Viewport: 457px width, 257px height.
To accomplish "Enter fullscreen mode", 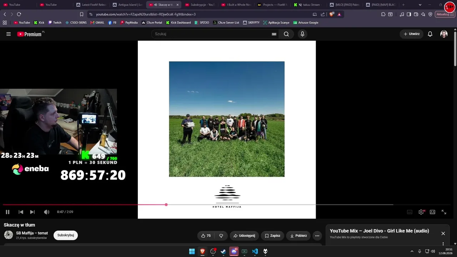I will pyautogui.click(x=444, y=212).
